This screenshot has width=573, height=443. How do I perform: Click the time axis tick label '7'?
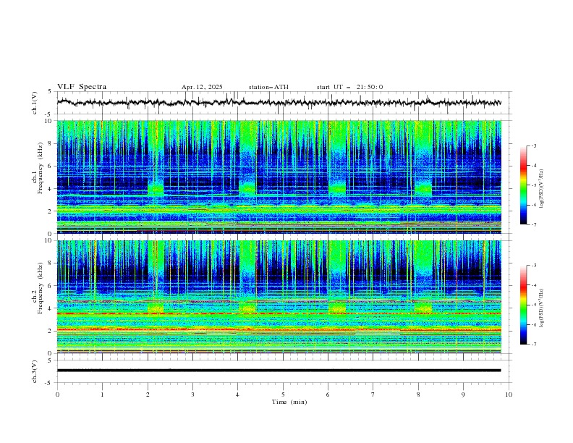[x=373, y=395]
